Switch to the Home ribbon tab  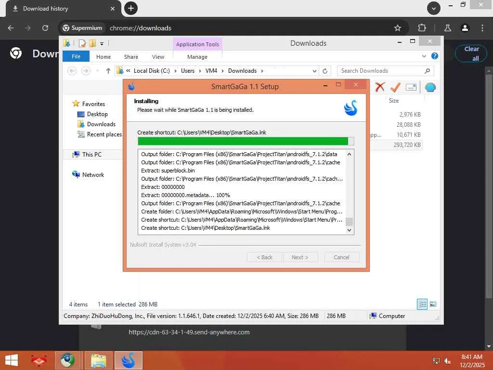point(104,57)
